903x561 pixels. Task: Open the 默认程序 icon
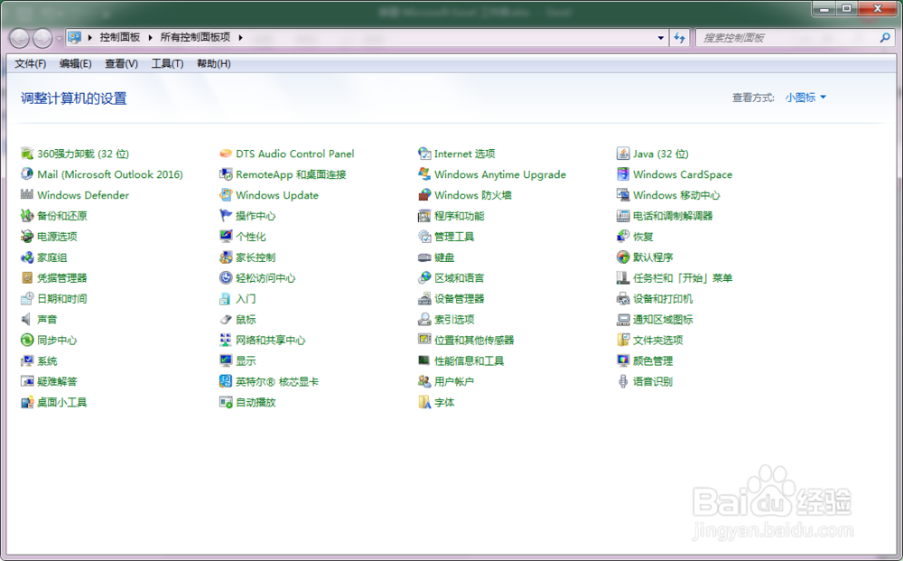click(x=623, y=257)
